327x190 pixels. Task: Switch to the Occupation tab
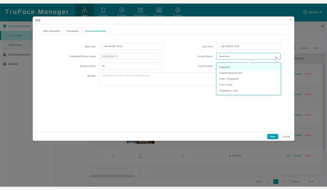[x=72, y=31]
